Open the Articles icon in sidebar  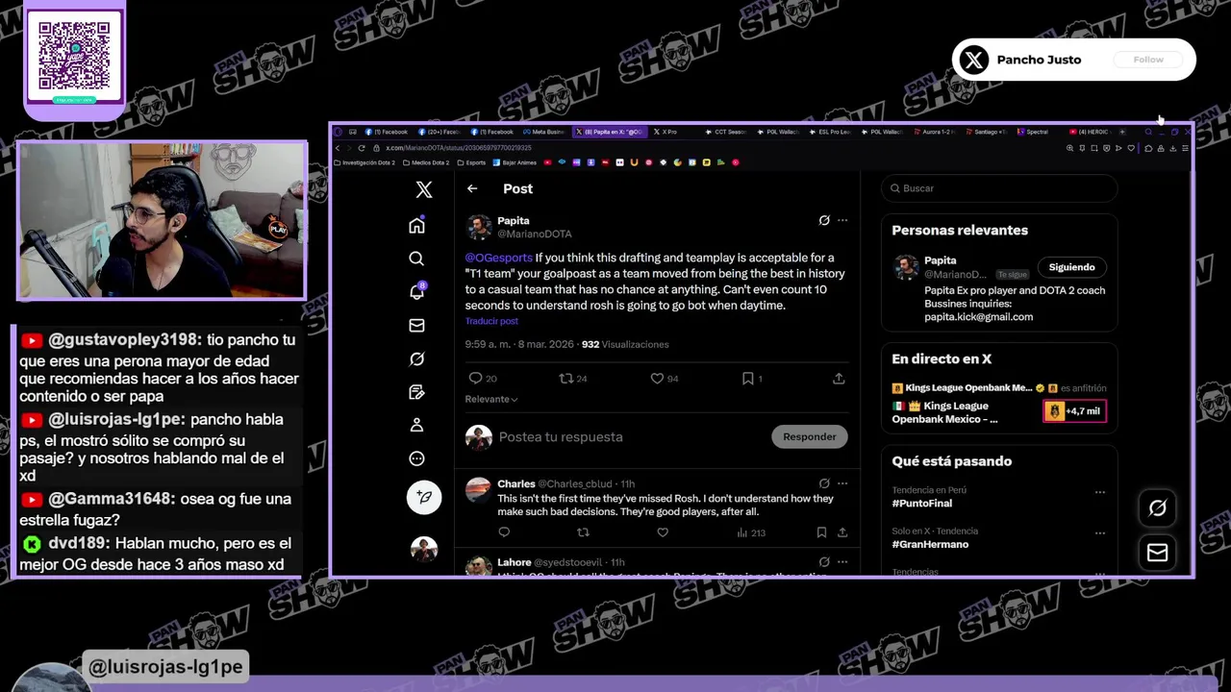(x=416, y=392)
